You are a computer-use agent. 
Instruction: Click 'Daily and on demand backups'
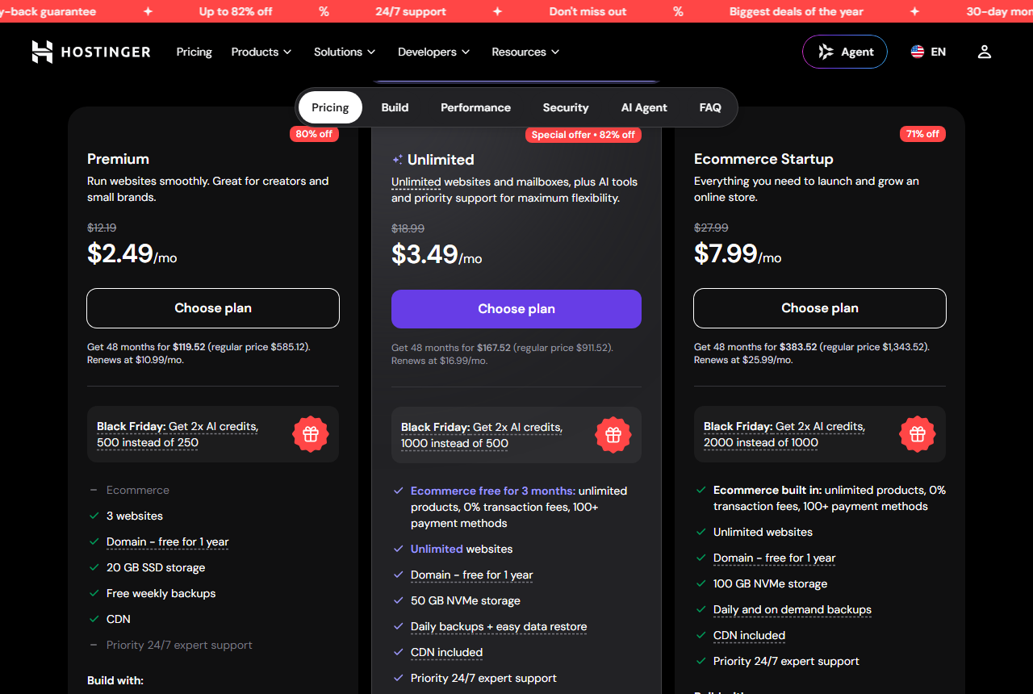(793, 609)
